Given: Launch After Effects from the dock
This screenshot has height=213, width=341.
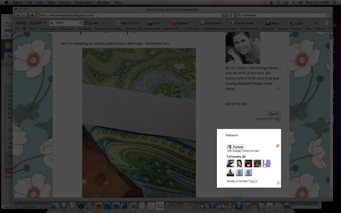Looking at the screenshot, I should point(116,206).
